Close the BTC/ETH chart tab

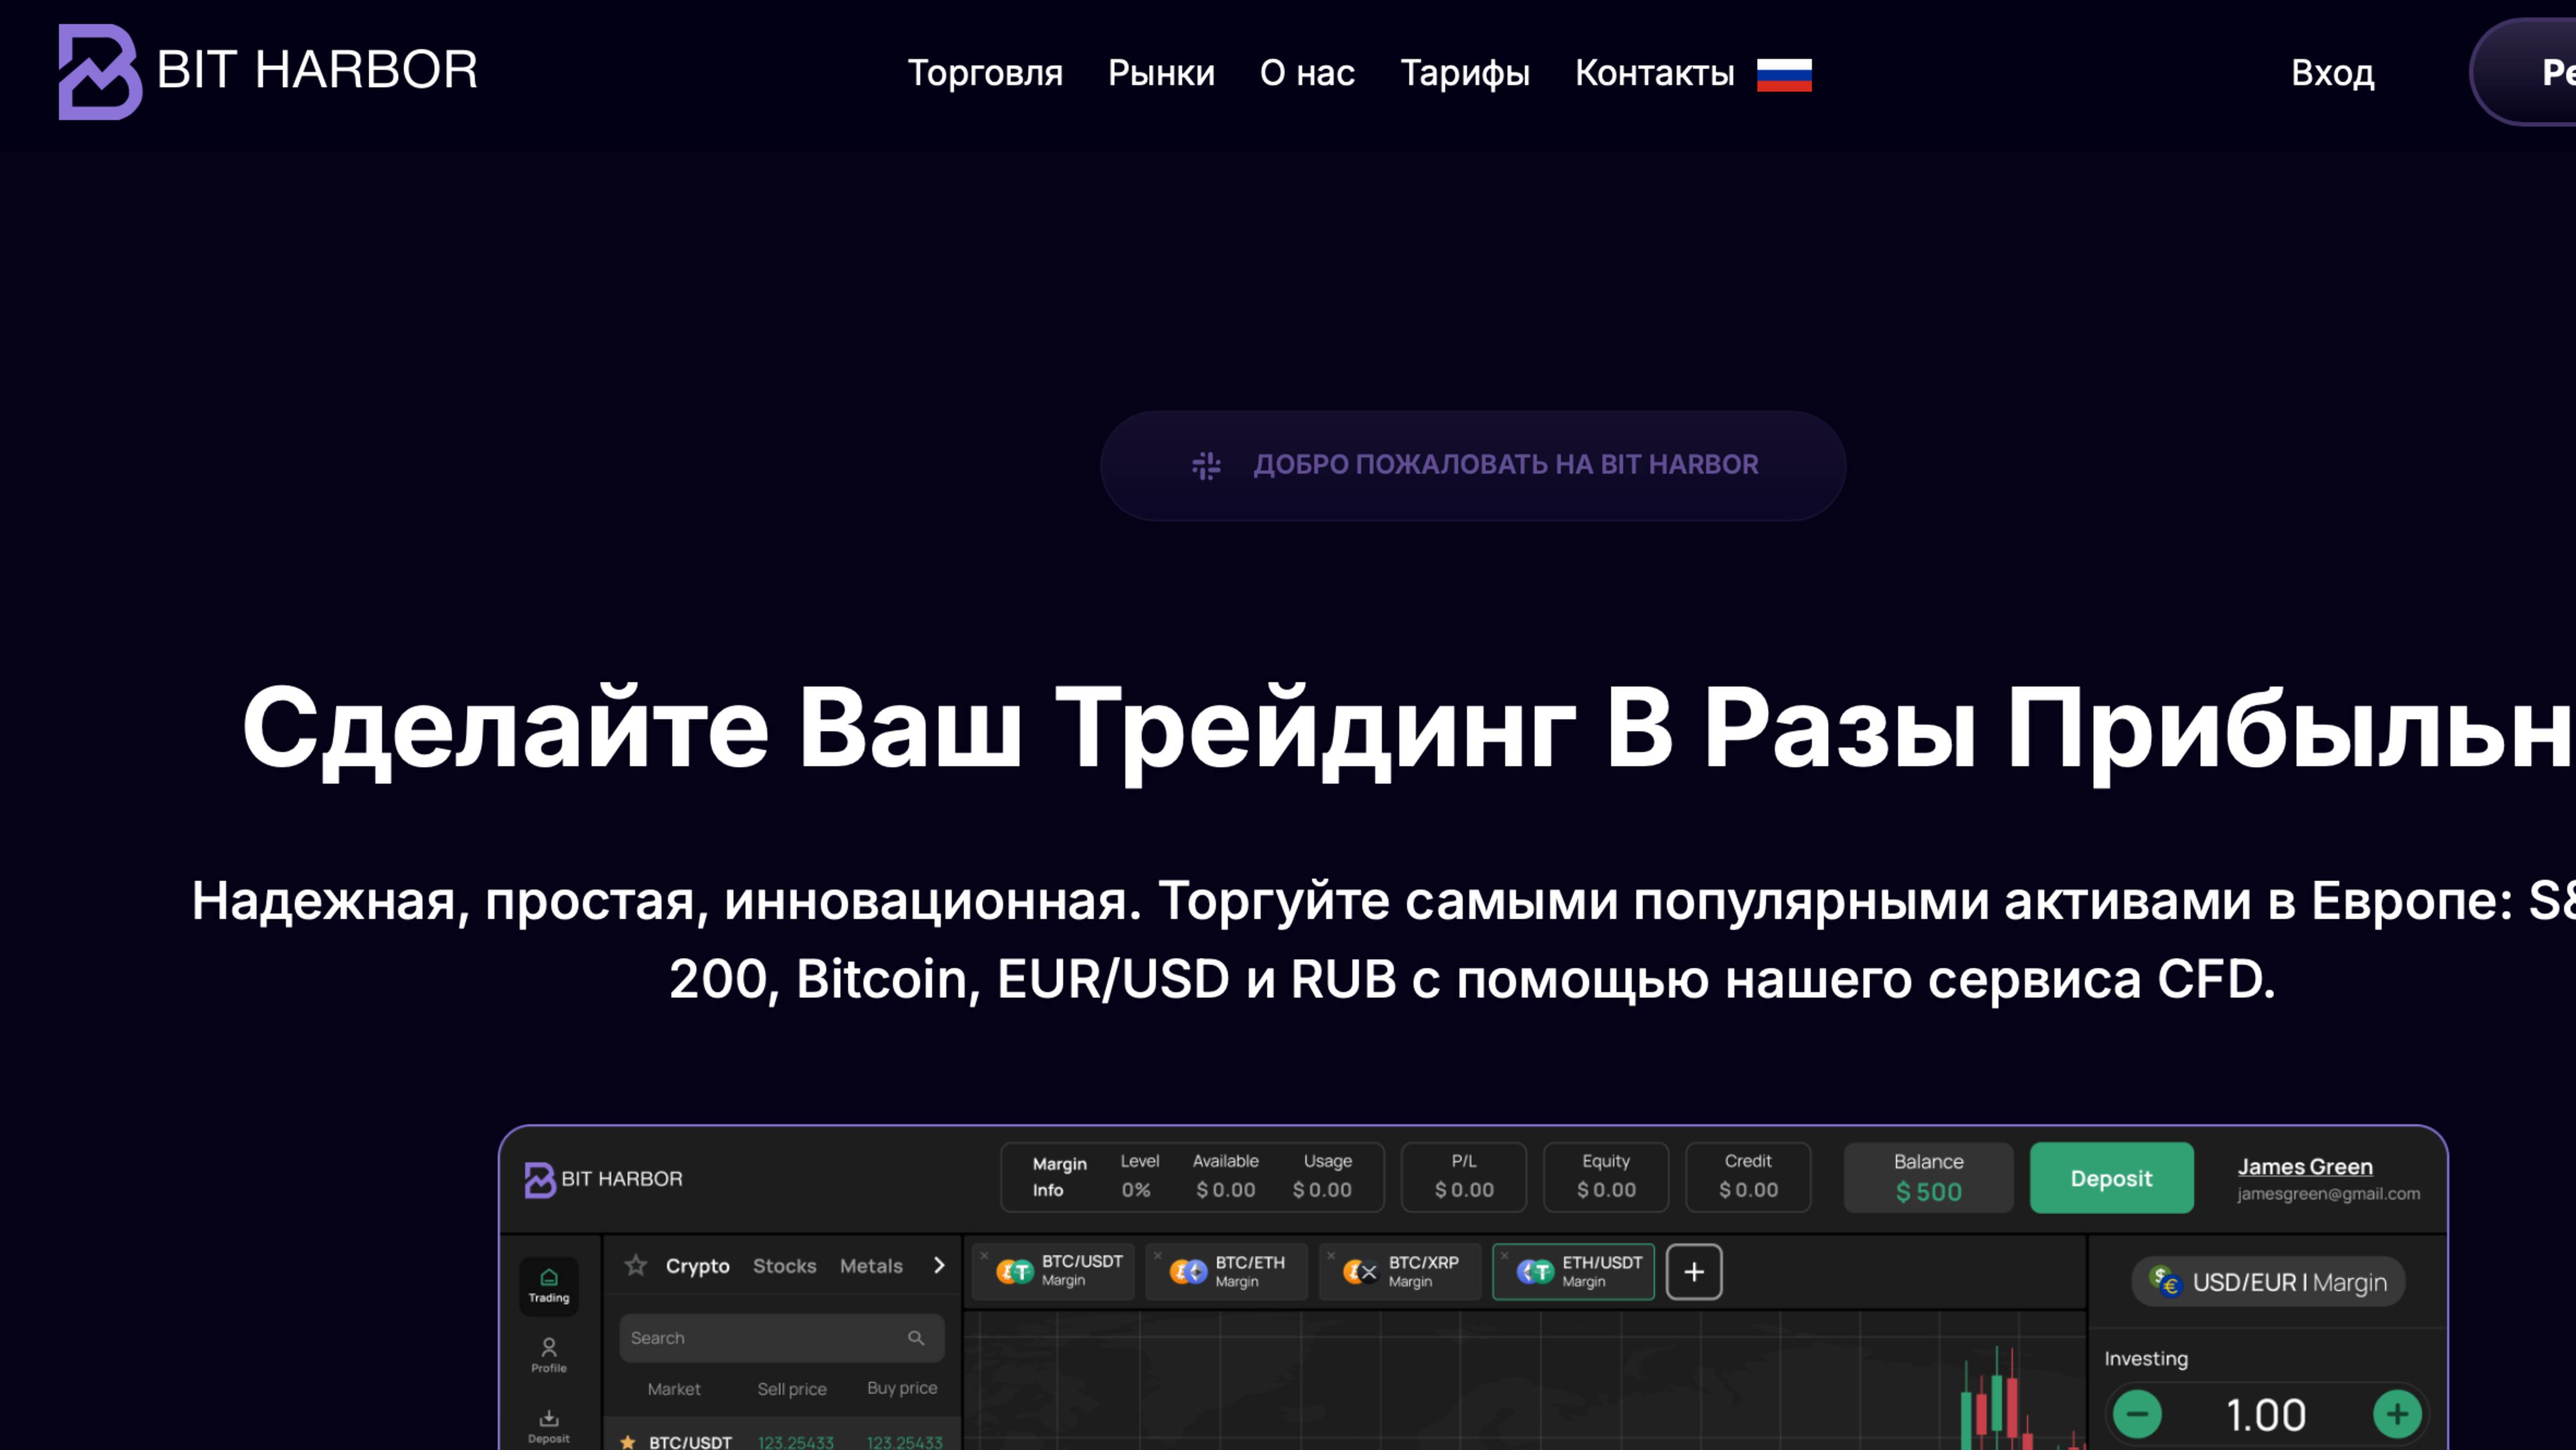pos(1157,1256)
